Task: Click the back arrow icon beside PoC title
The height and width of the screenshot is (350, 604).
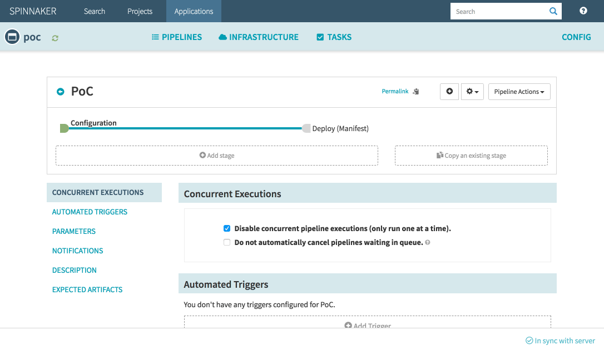Action: pyautogui.click(x=61, y=92)
